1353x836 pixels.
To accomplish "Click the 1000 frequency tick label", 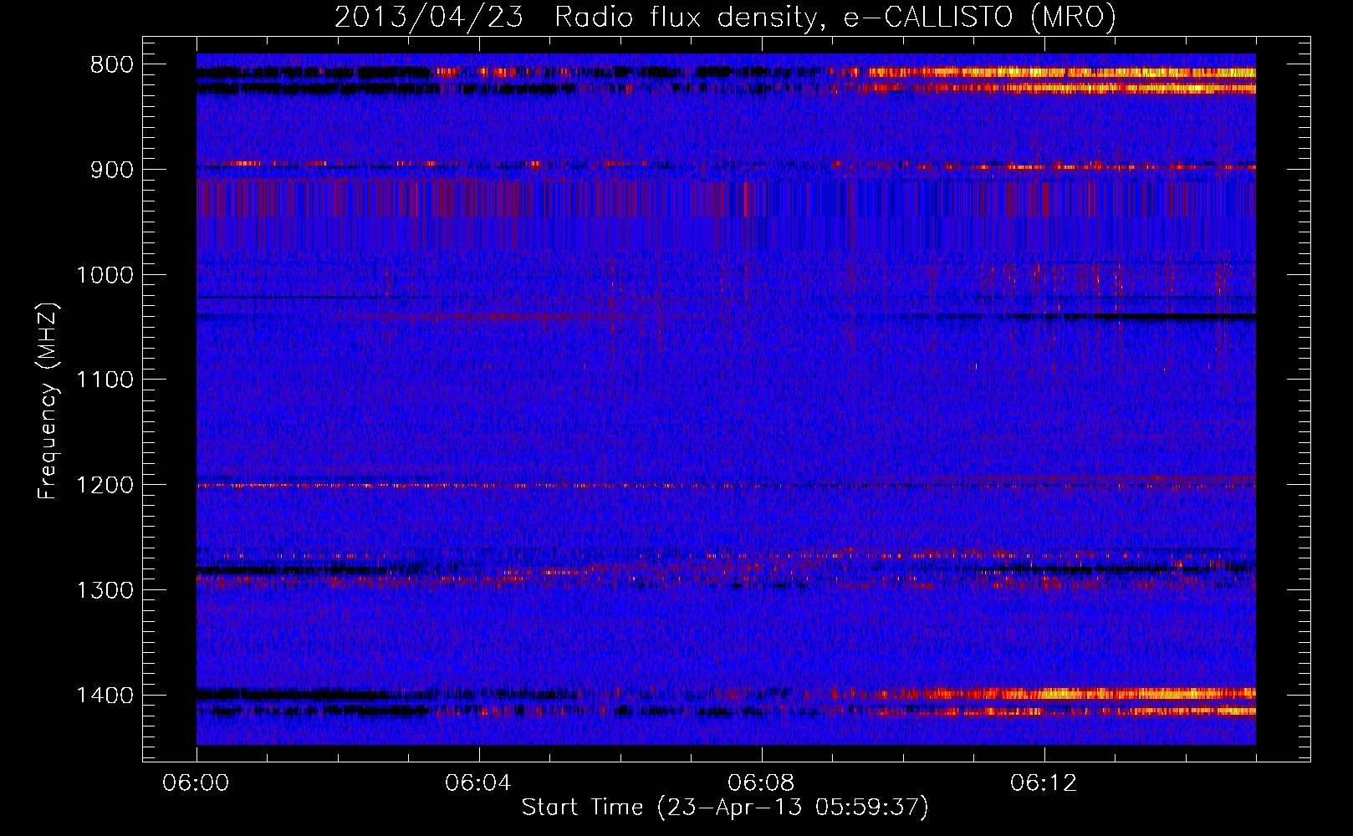I will point(105,275).
